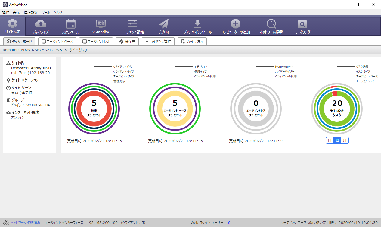The width and height of the screenshot is (381, 227).
Task: Open the 環境設定 menu
Action: tap(31, 12)
